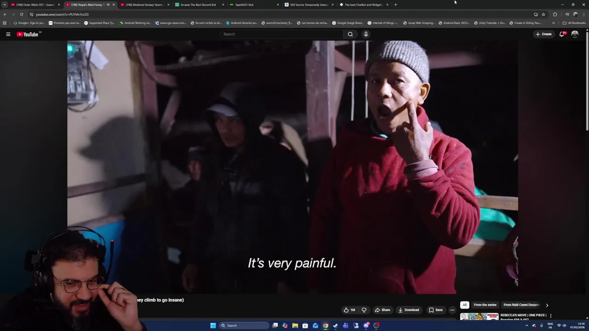Open File Explorer from the taskbar
Viewport: 589px width, 331px height.
point(295,325)
